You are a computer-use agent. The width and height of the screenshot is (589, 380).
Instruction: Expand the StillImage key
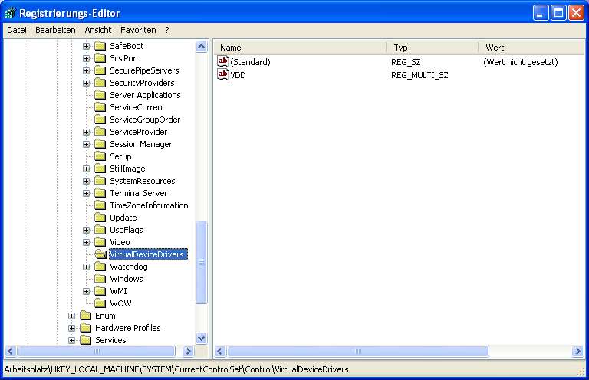(x=87, y=169)
